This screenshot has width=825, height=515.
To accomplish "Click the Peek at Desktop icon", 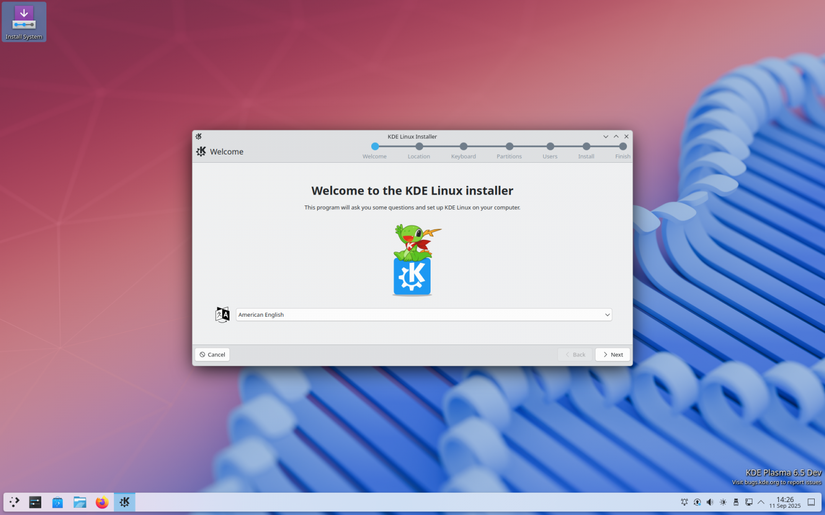I will [x=811, y=502].
